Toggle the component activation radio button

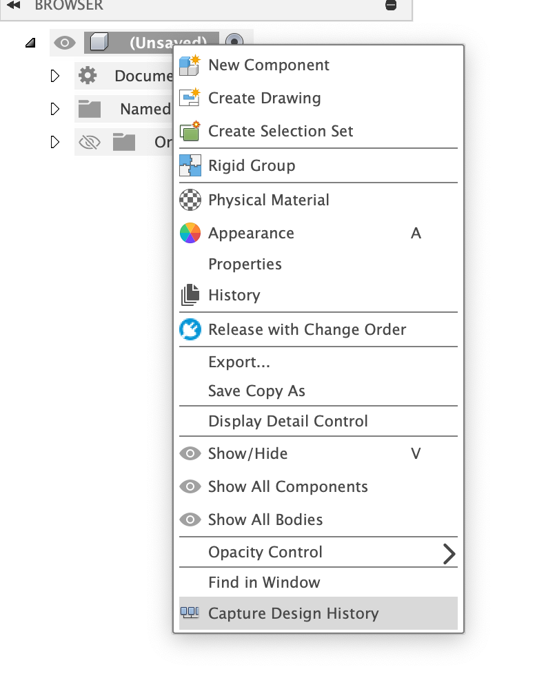pyautogui.click(x=234, y=42)
